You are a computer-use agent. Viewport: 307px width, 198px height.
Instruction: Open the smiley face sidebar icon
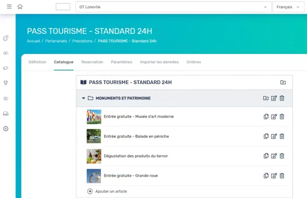pyautogui.click(x=6, y=38)
